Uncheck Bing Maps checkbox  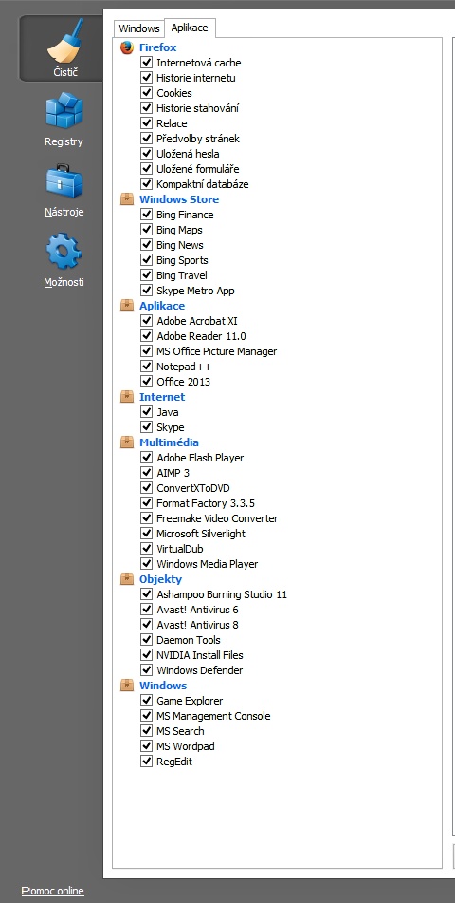(146, 230)
